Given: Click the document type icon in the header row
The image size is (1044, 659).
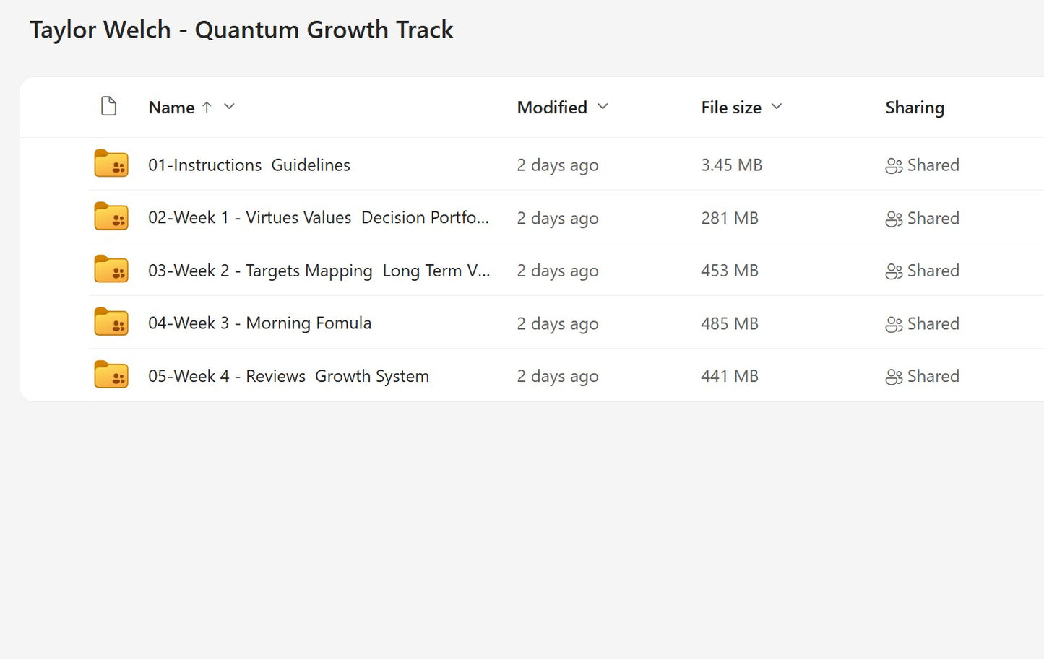Looking at the screenshot, I should pyautogui.click(x=108, y=105).
